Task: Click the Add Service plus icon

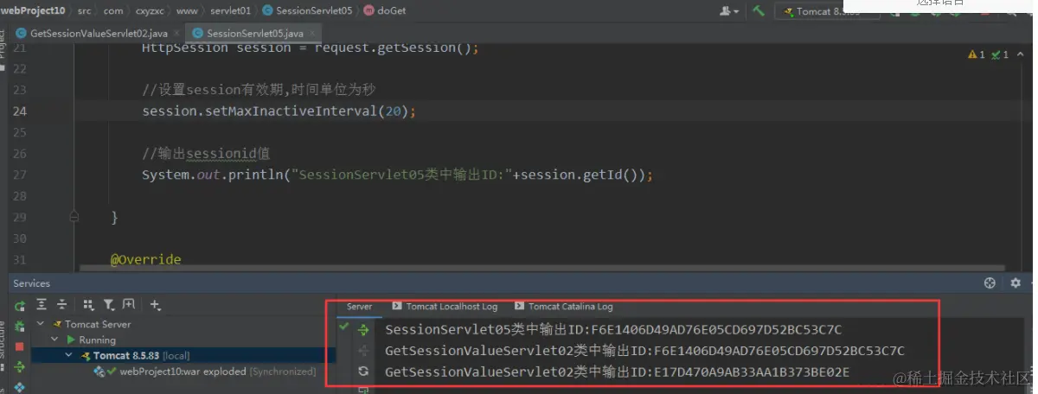Action: point(155,305)
